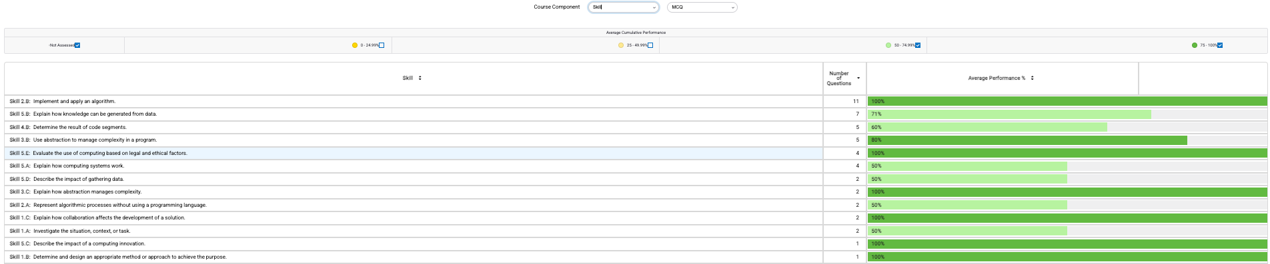Click the Average Cumulative Performance heading
The height and width of the screenshot is (264, 1270).
pyautogui.click(x=636, y=33)
